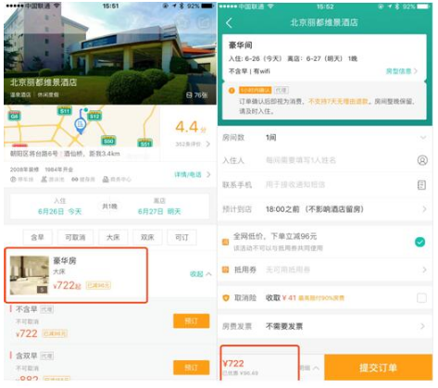
Task: Tap the orange info icon in notice
Action: (x=232, y=91)
